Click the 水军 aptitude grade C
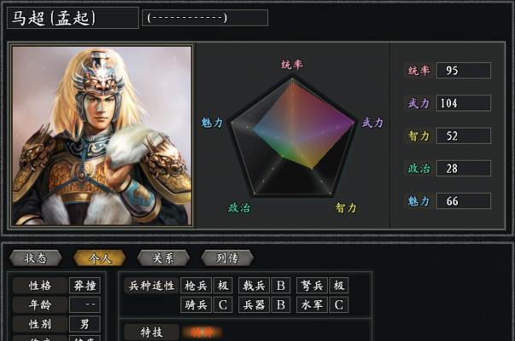 click(x=338, y=305)
